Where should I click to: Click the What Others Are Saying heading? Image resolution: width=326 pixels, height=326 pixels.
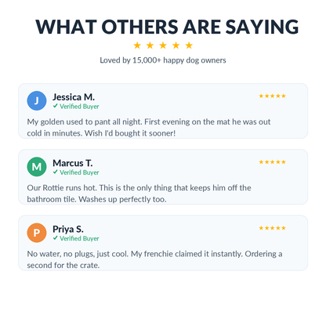(x=167, y=27)
